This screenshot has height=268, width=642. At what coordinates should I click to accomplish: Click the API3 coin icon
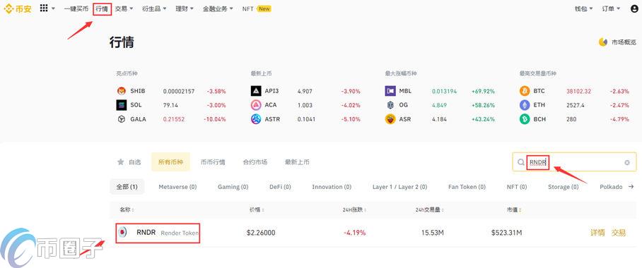pos(256,91)
